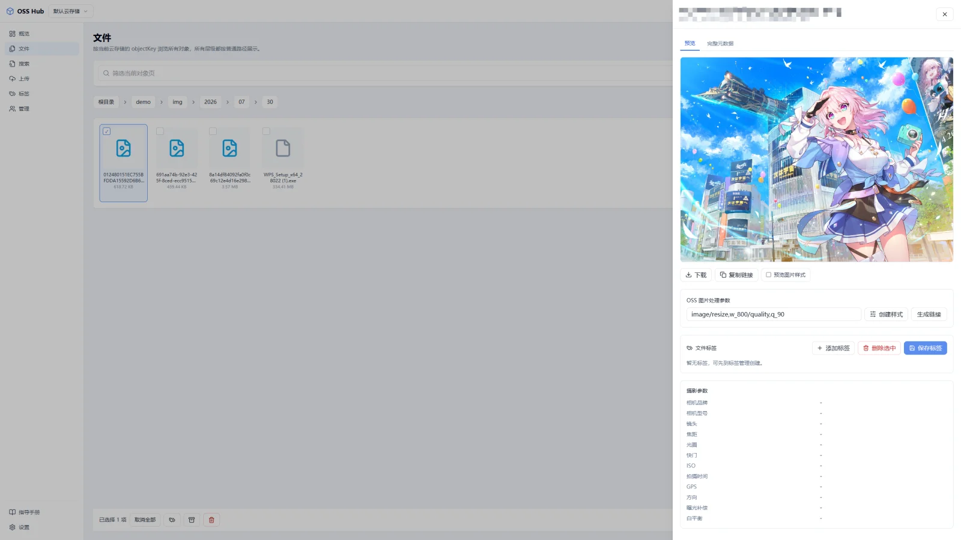Click the 30 breadcrumb folder
This screenshot has width=961, height=540.
click(x=270, y=102)
